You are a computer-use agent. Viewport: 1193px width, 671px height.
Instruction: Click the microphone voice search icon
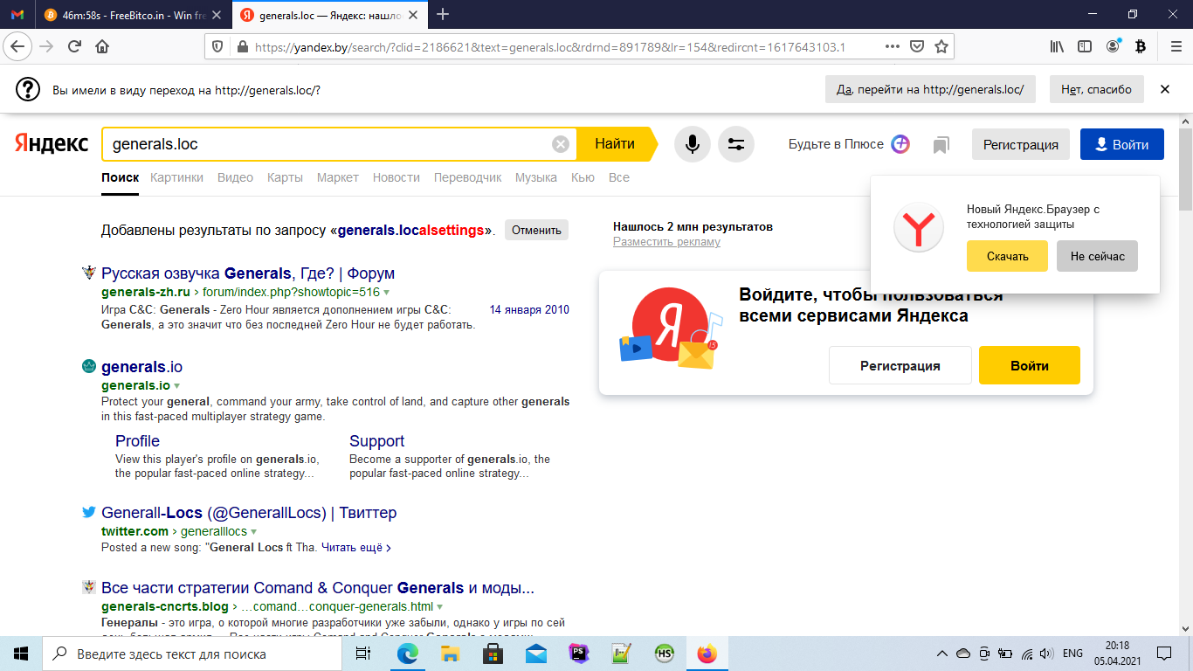(x=692, y=144)
